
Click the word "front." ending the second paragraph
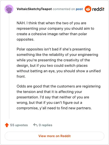coord(21,77)
